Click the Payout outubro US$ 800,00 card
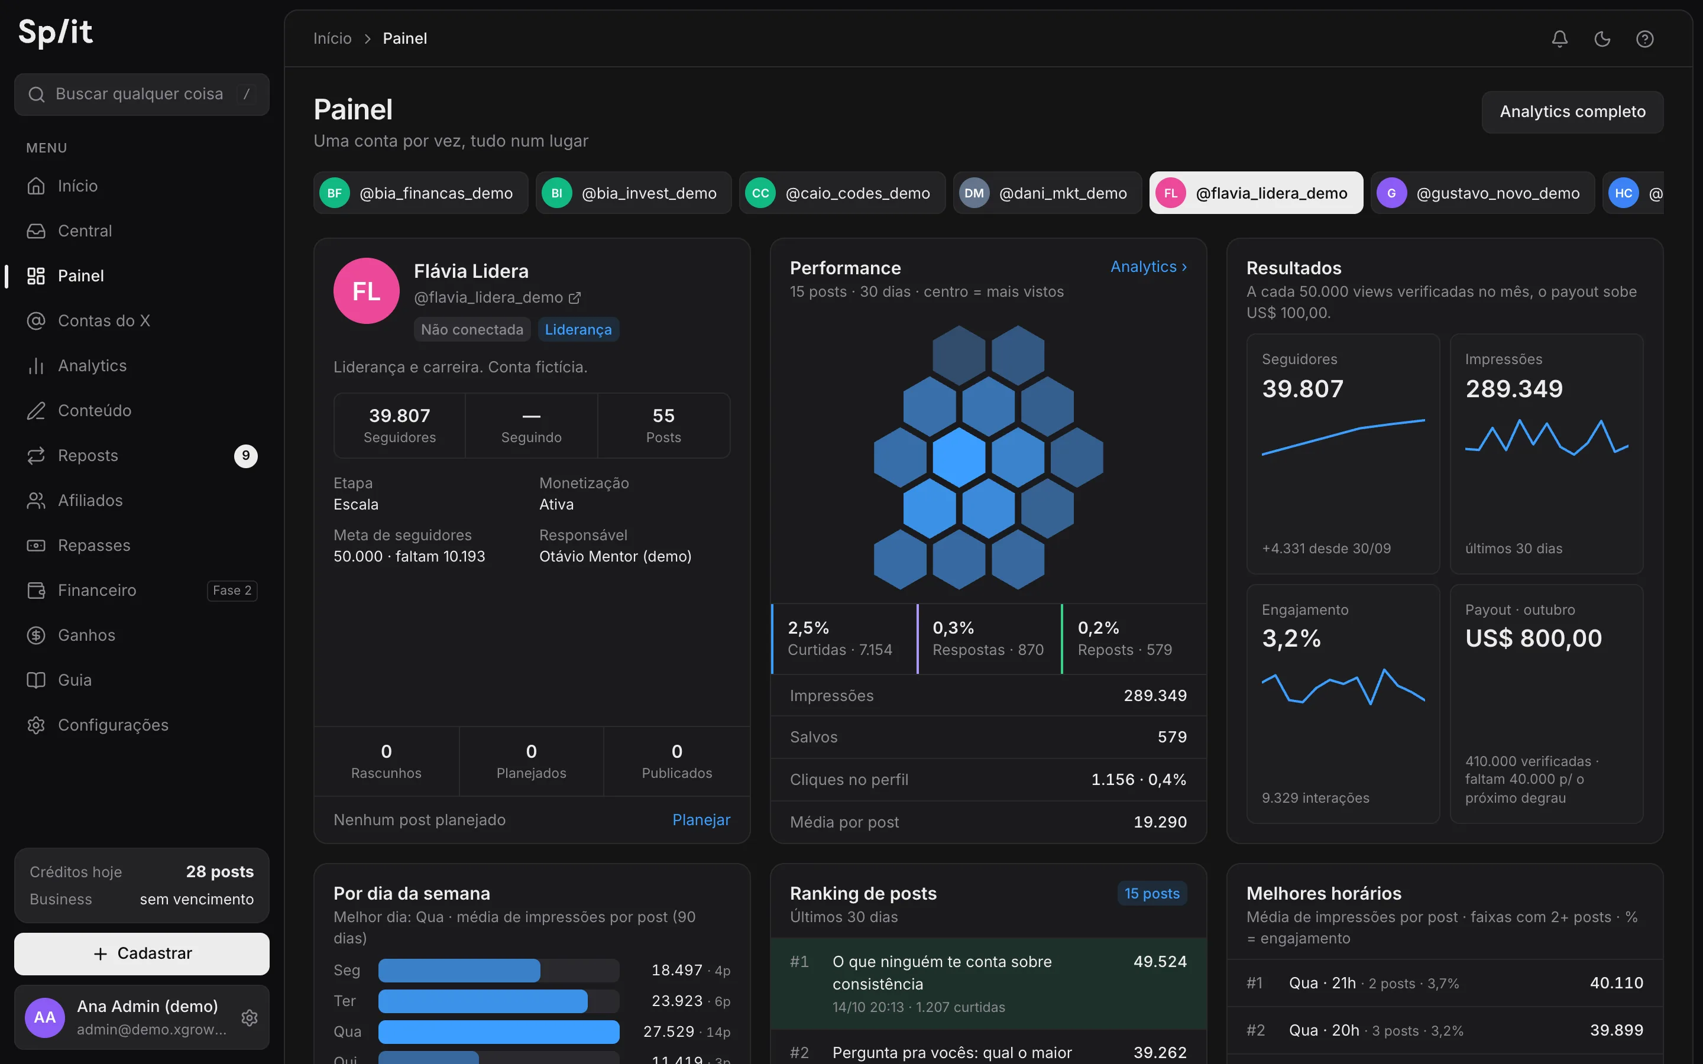The height and width of the screenshot is (1064, 1703). tap(1546, 703)
